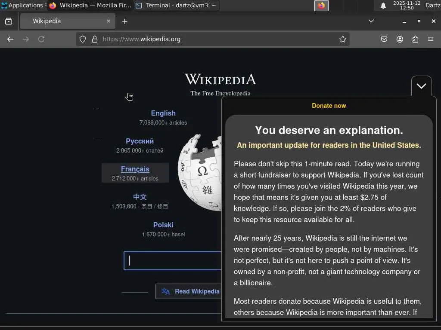Open the Firefox hamburger menu
441x330 pixels.
(x=431, y=39)
